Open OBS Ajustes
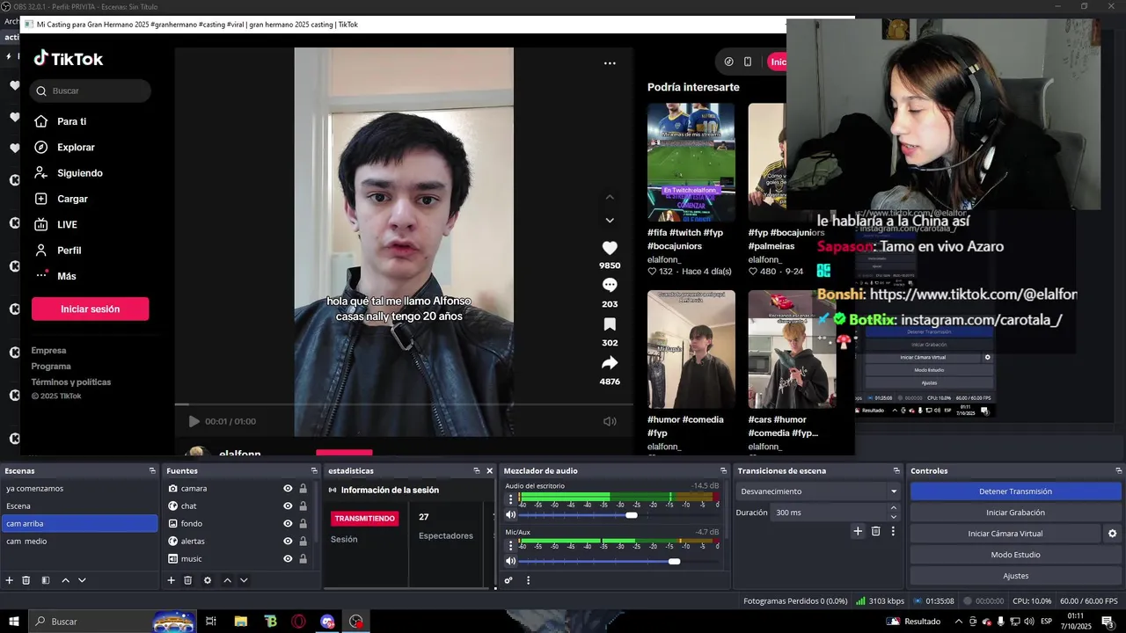This screenshot has height=633, width=1126. coord(1015,576)
